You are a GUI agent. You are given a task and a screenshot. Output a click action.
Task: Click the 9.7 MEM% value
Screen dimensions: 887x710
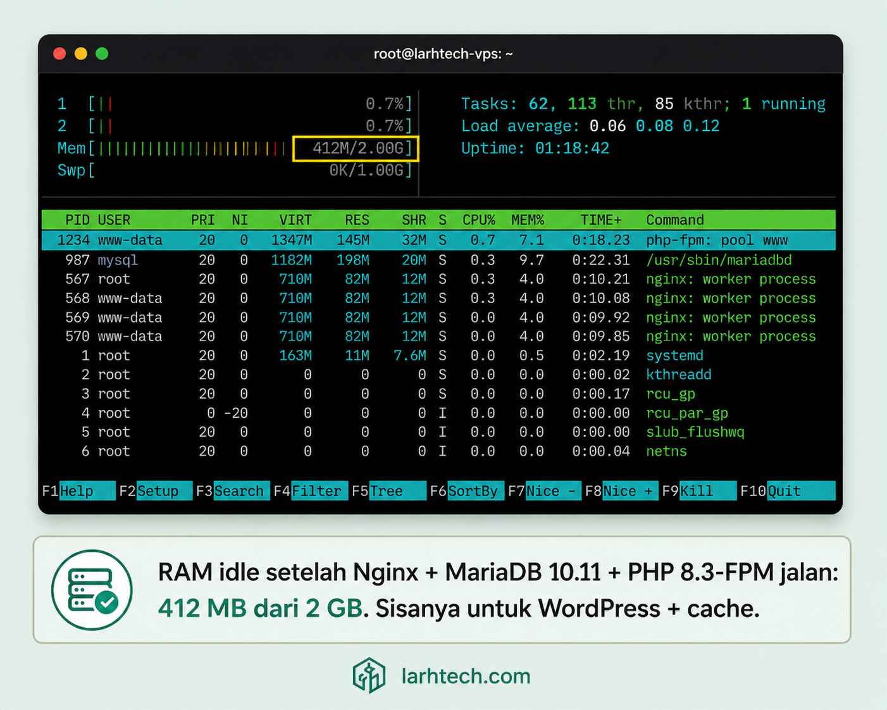(532, 260)
